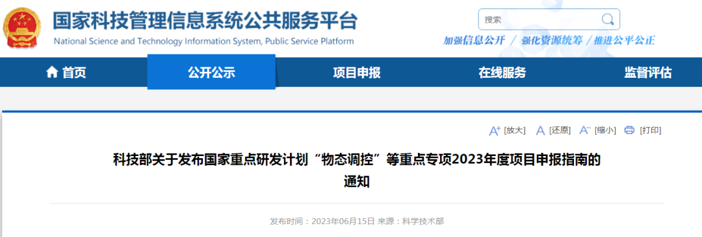This screenshot has width=702, height=237.
Task: Click the slogan 加强信息公开
Action: point(474,41)
